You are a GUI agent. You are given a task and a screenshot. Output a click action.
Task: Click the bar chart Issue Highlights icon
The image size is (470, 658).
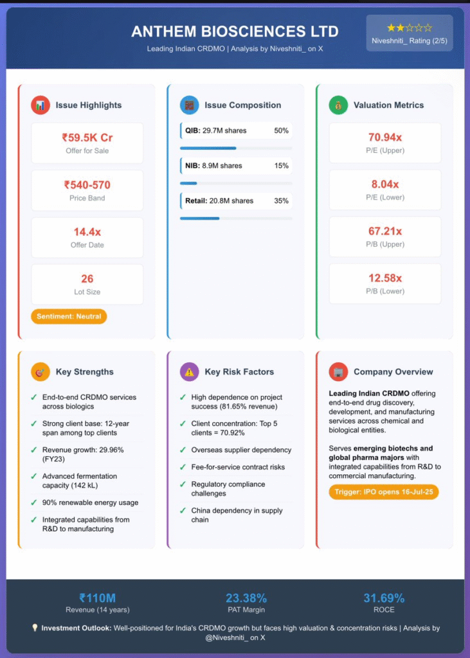pos(41,105)
